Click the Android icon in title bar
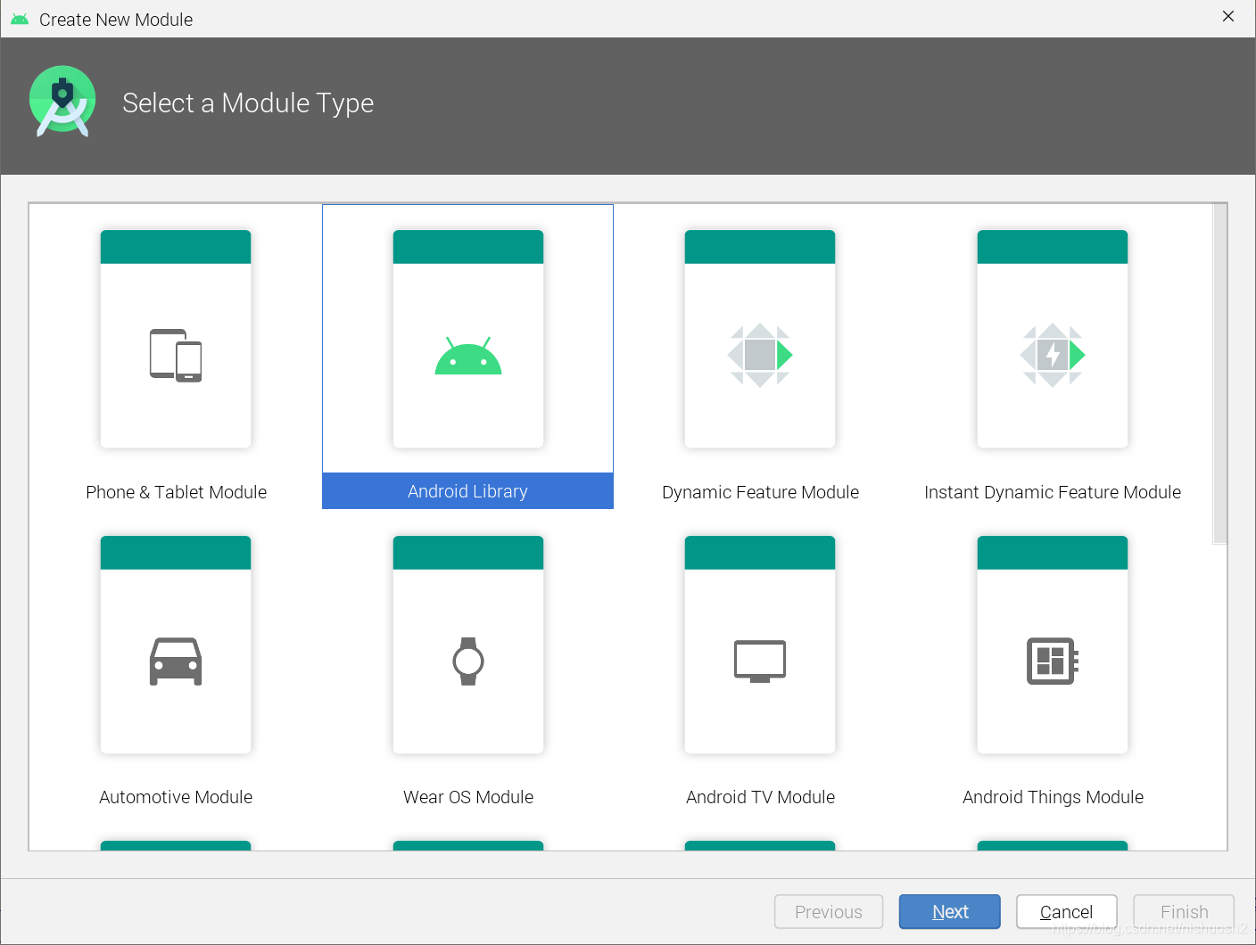Image resolution: width=1256 pixels, height=945 pixels. tap(20, 19)
